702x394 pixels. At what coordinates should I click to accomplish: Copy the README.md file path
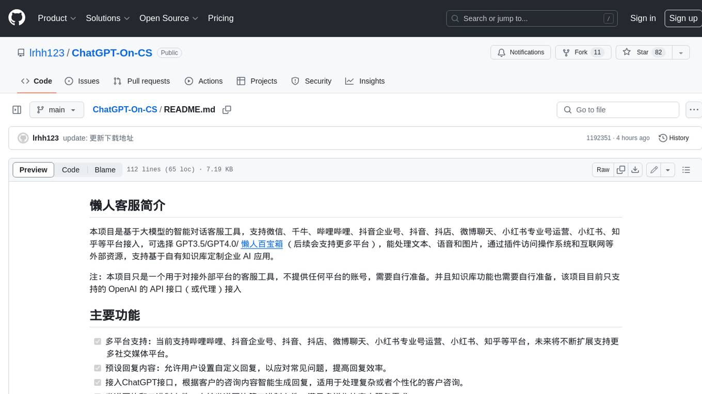click(x=227, y=110)
